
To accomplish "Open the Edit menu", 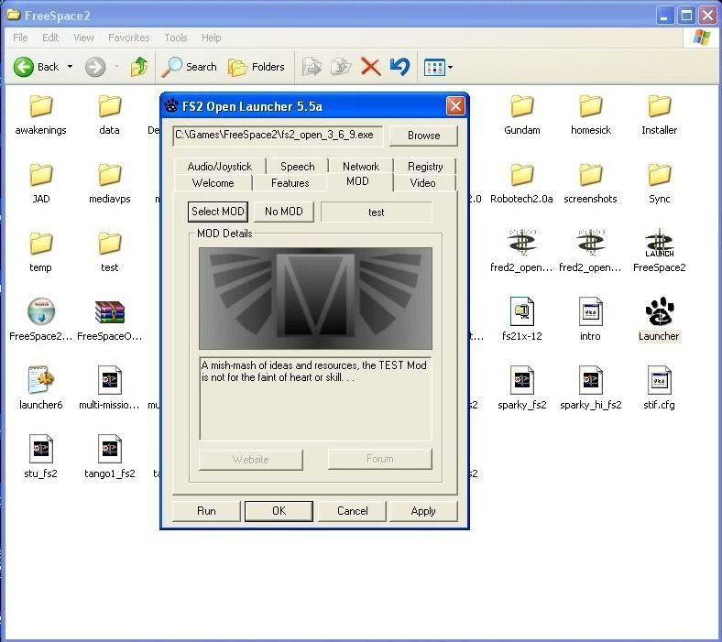I will click(50, 38).
